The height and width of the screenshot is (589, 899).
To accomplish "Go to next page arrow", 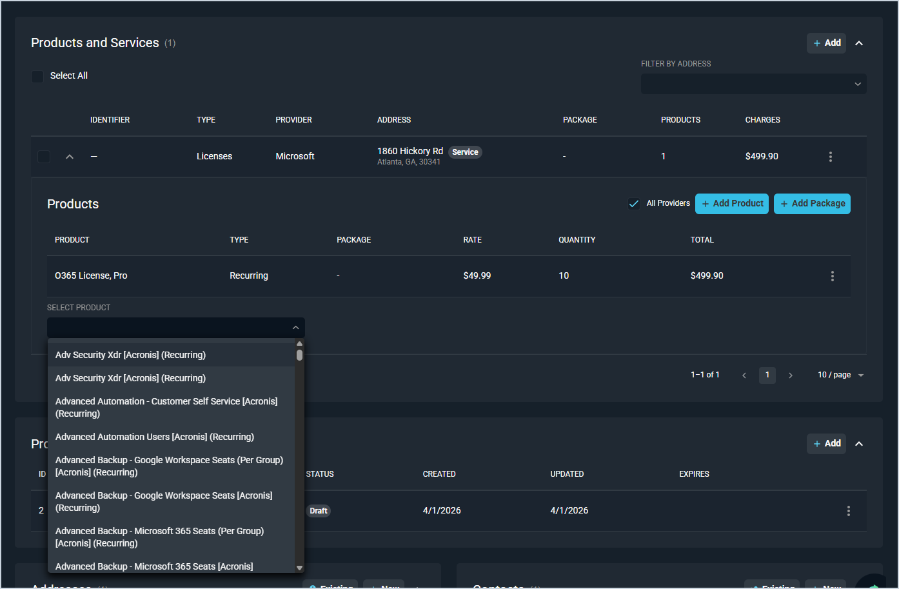I will click(x=791, y=375).
